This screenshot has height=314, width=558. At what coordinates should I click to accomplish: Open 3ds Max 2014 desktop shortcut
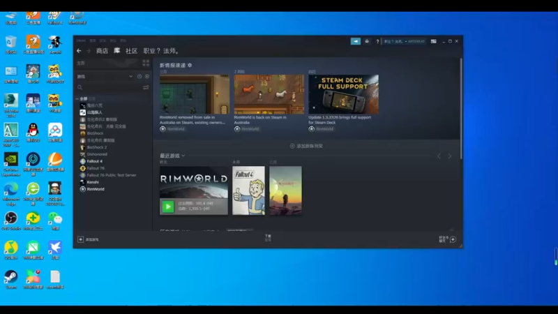[x=11, y=105]
